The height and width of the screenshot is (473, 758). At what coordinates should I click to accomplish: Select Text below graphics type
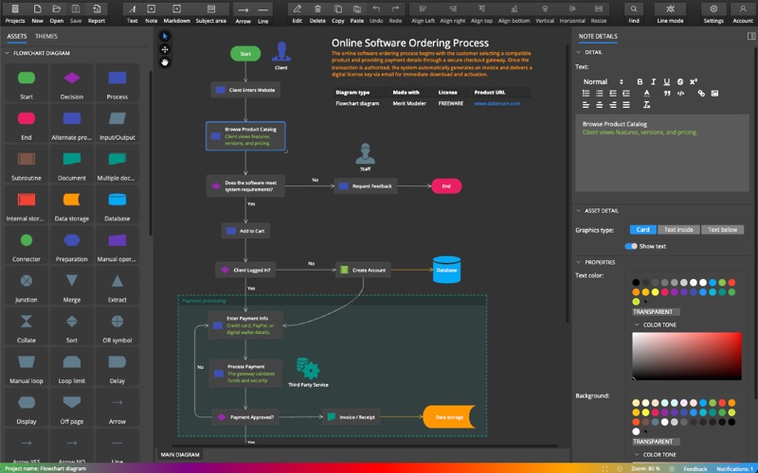click(x=722, y=230)
